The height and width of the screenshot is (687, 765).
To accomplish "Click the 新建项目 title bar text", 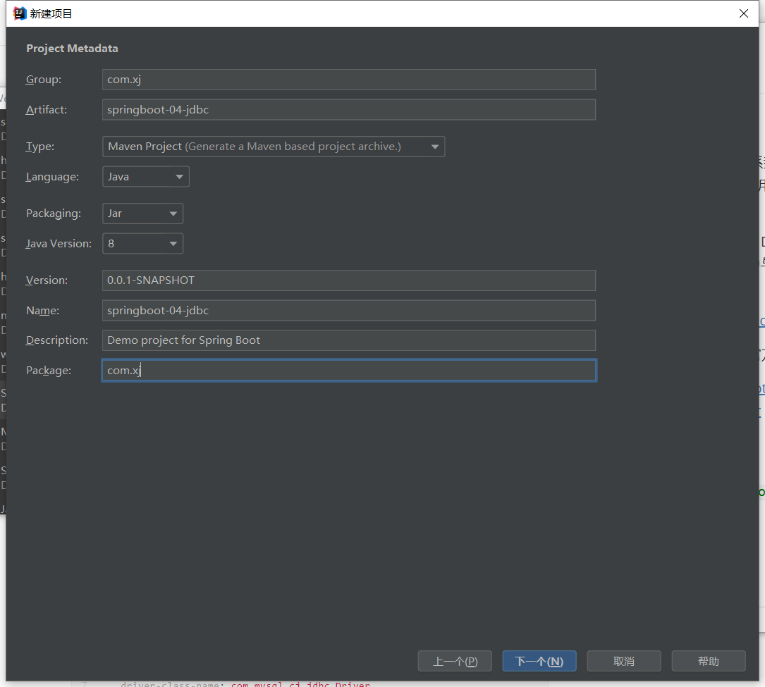I will coord(51,13).
